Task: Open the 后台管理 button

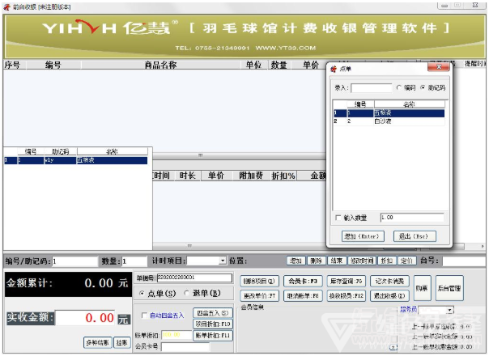Action: [x=449, y=288]
